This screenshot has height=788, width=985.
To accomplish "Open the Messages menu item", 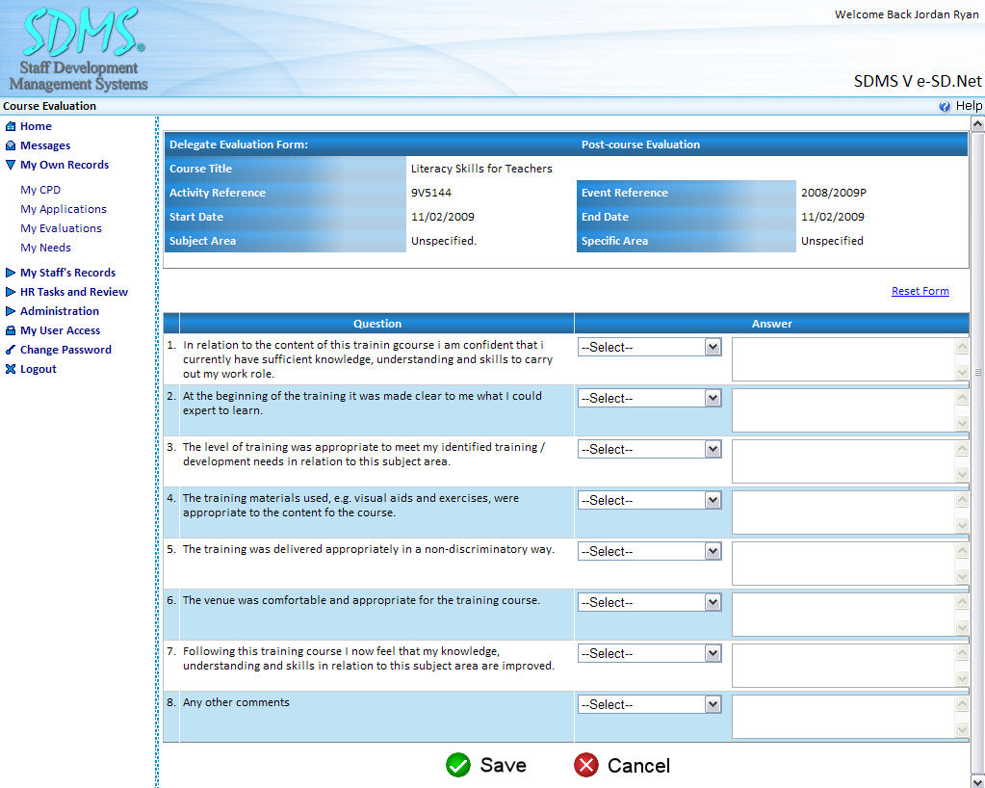I will [x=45, y=145].
